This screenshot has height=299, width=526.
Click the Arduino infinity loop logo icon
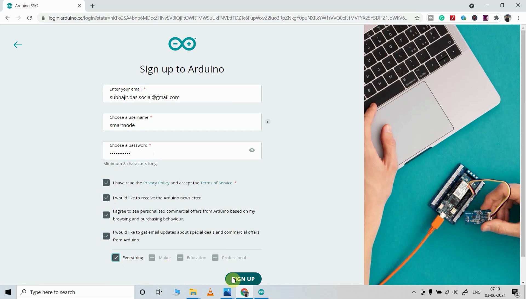(x=182, y=43)
